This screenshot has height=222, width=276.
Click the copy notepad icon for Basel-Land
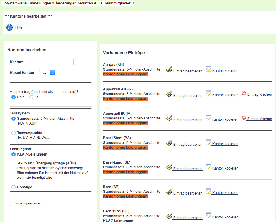(208, 167)
